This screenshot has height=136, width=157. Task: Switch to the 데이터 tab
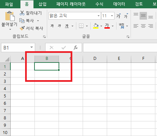click(x=119, y=4)
